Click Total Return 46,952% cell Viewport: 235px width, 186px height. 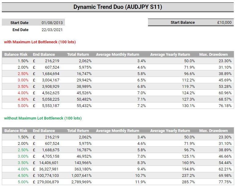click(x=84, y=156)
